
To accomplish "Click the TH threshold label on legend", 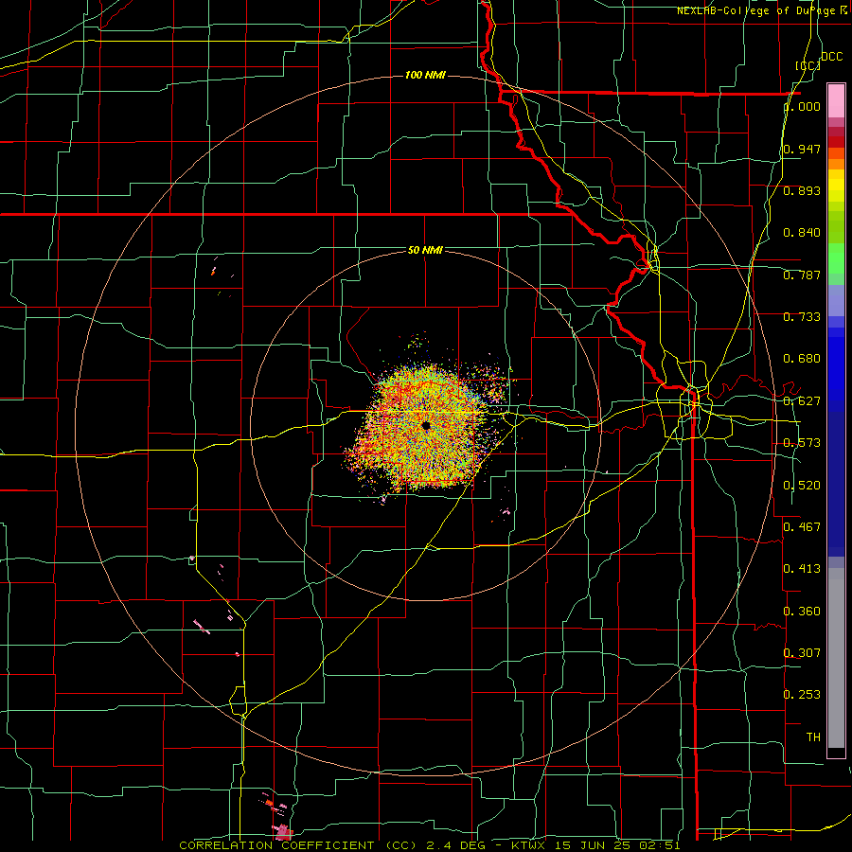I will [813, 737].
